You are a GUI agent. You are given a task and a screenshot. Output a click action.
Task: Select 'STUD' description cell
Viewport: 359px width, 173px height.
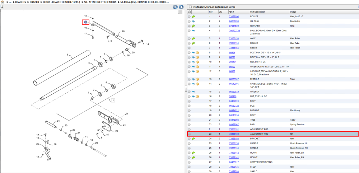(x=252, y=167)
